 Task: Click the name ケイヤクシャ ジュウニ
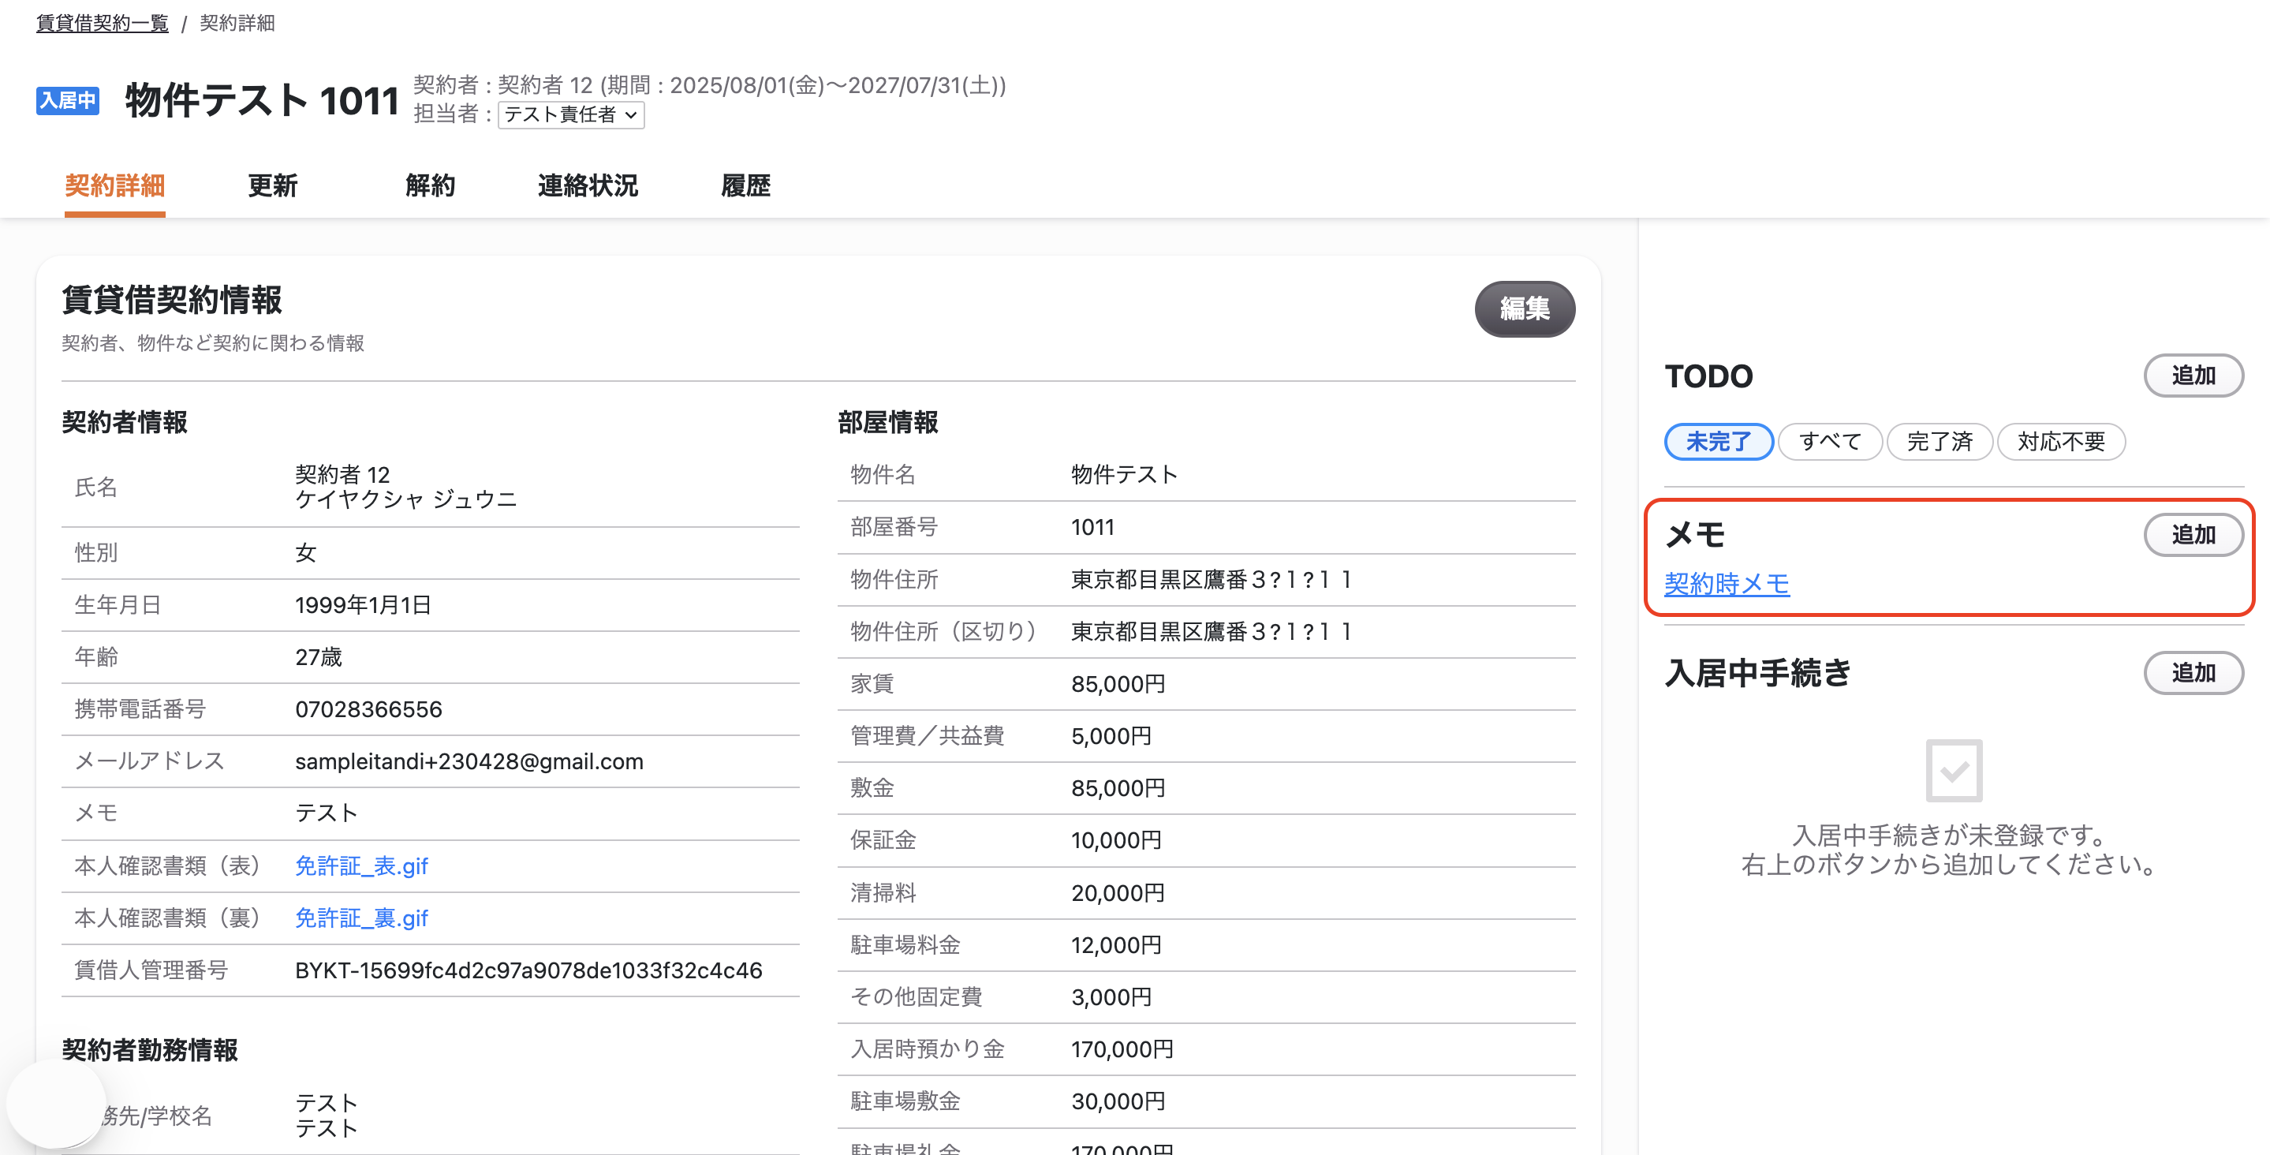coord(405,500)
